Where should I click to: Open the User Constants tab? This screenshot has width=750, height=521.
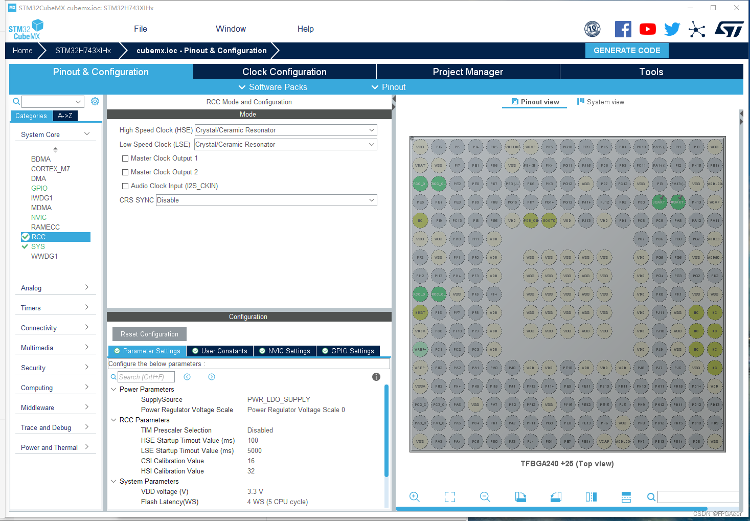click(220, 351)
